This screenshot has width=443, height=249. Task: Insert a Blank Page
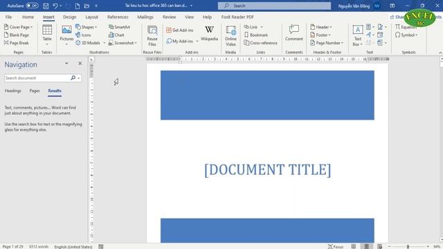pos(17,35)
